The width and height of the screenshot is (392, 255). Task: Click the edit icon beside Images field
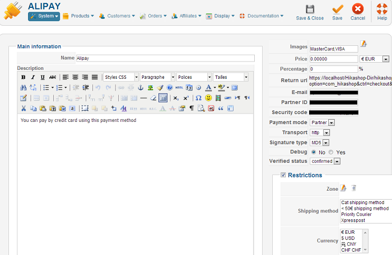pos(363,44)
